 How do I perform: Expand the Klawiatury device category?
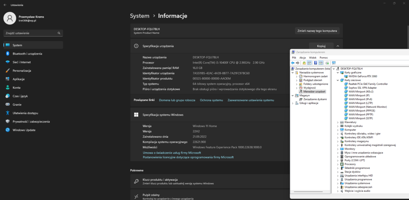(338, 122)
